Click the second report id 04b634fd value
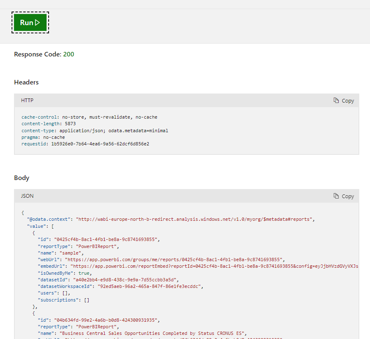Viewport: 370px width, 339px height. click(x=107, y=320)
